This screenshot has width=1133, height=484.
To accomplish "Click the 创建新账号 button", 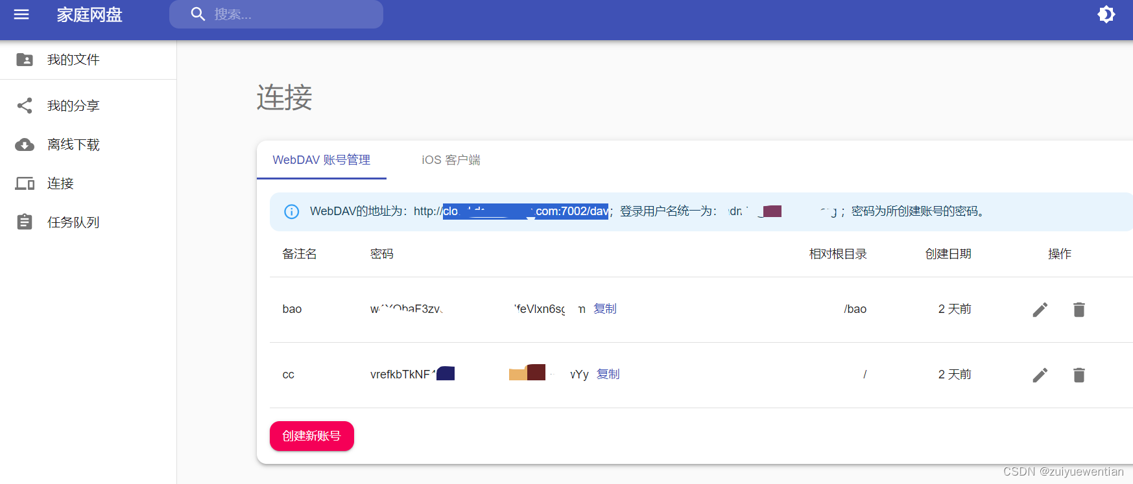I will tap(312, 436).
